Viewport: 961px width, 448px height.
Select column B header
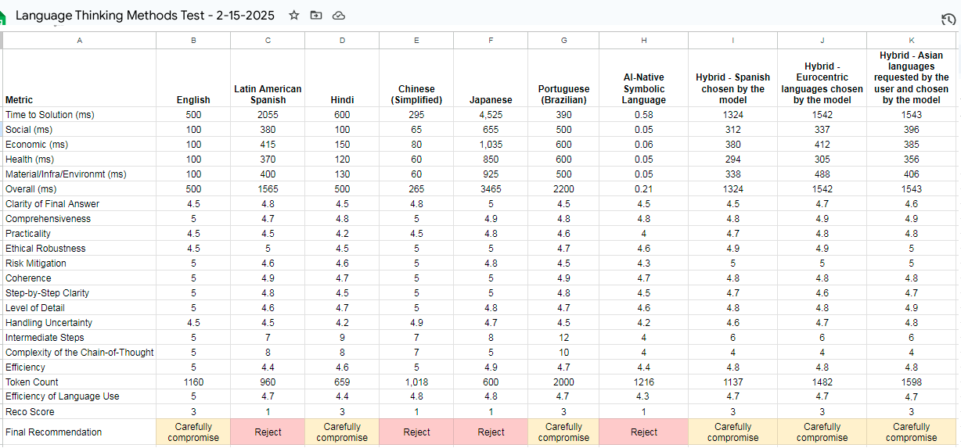pyautogui.click(x=193, y=41)
